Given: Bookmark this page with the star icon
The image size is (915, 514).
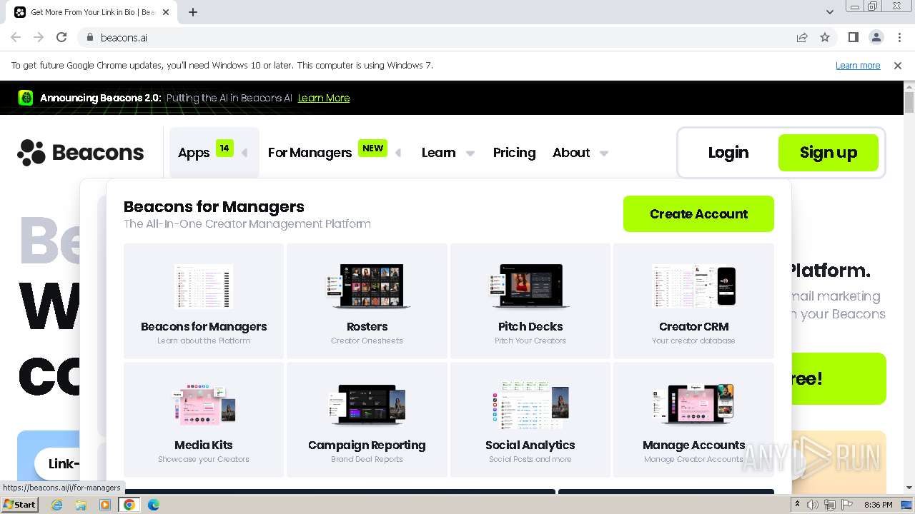Looking at the screenshot, I should (825, 38).
